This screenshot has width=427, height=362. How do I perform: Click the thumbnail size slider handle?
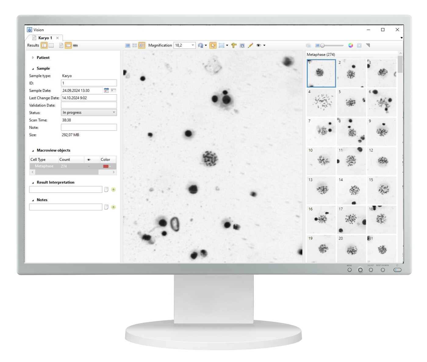(x=322, y=45)
